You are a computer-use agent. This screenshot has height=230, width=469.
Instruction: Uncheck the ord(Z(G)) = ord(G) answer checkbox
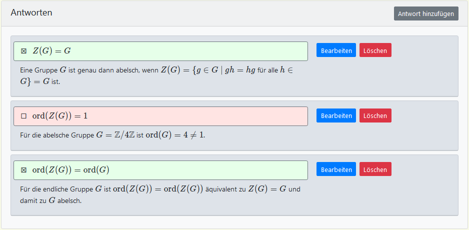point(23,170)
